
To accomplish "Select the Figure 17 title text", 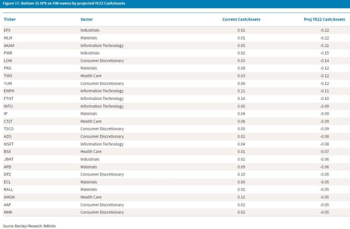I will 64,3.
